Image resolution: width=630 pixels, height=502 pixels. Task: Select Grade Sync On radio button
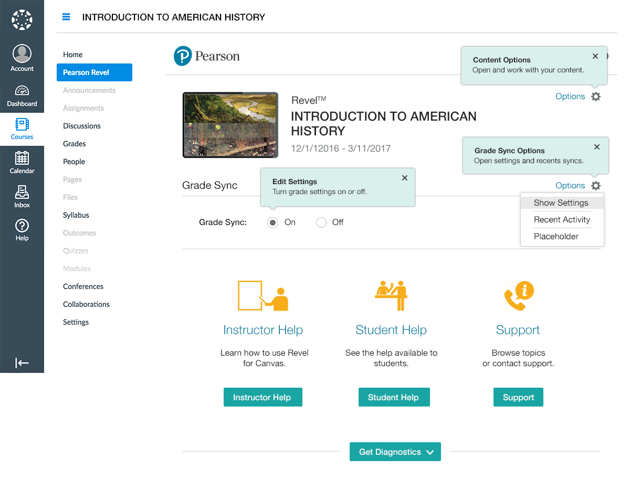point(272,222)
